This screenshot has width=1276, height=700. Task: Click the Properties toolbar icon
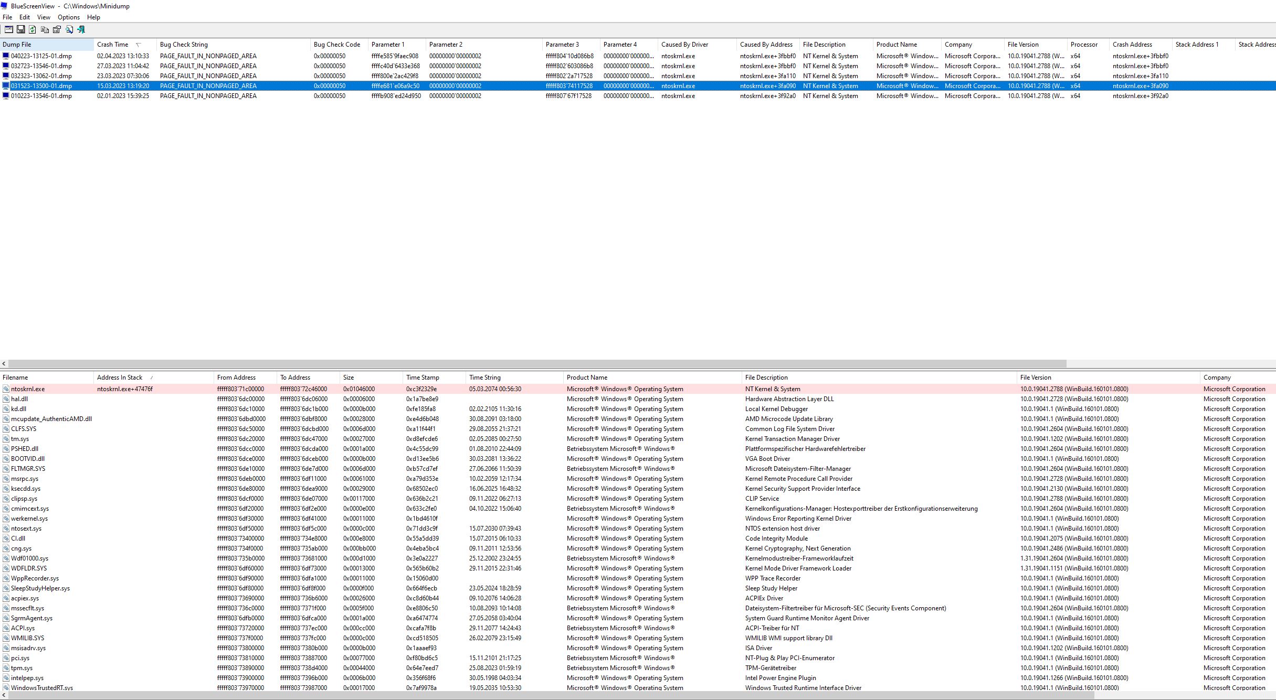(x=57, y=30)
